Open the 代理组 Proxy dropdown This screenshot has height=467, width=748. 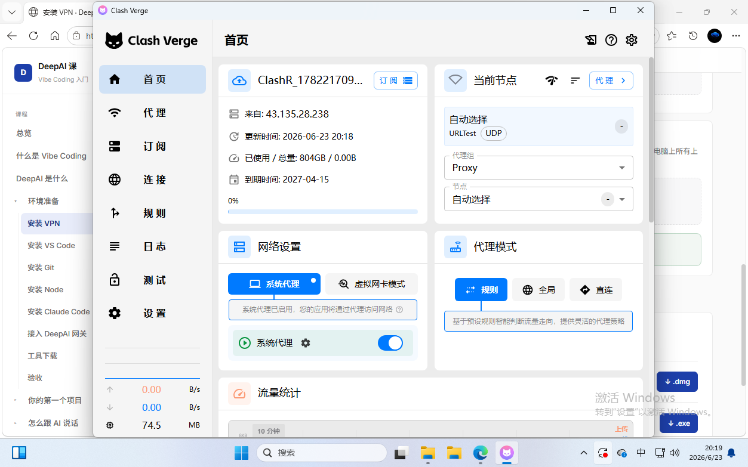(x=538, y=168)
